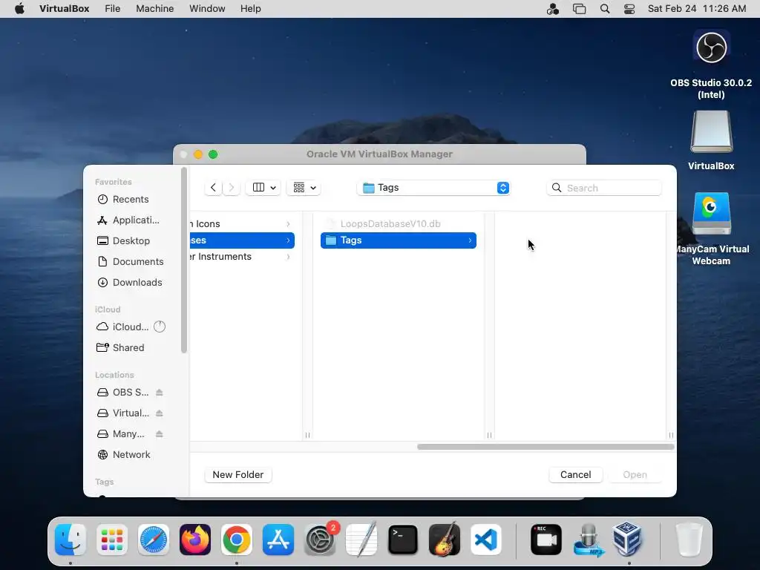This screenshot has height=570, width=760.
Task: Click the date and time in menu bar
Action: (697, 9)
